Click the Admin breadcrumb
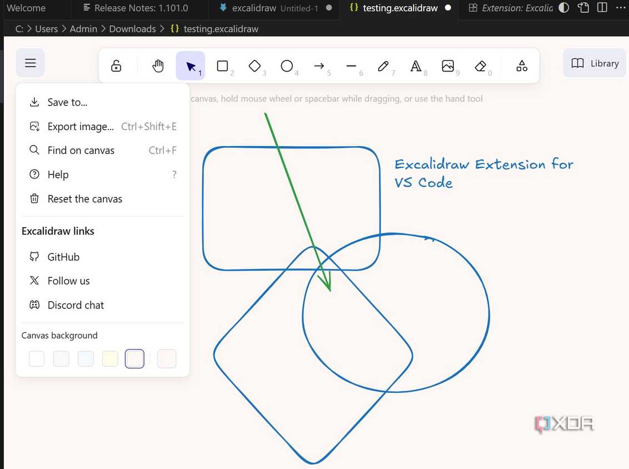This screenshot has width=629, height=469. click(x=83, y=29)
